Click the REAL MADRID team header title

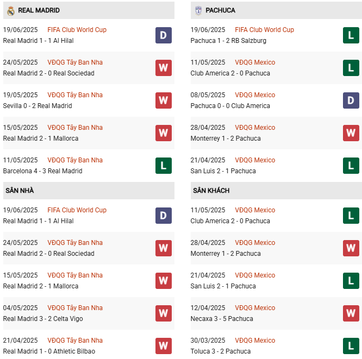pyautogui.click(x=39, y=10)
